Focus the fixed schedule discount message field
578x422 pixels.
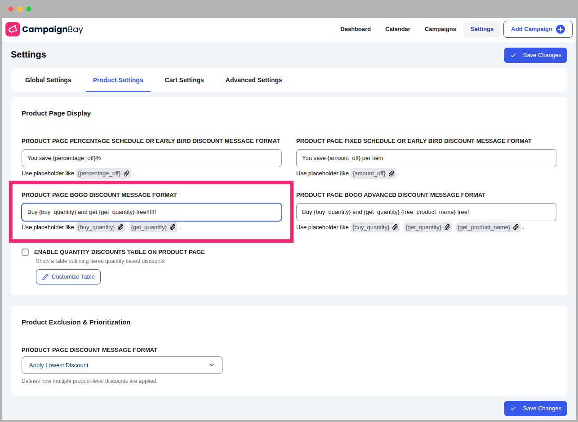426,158
